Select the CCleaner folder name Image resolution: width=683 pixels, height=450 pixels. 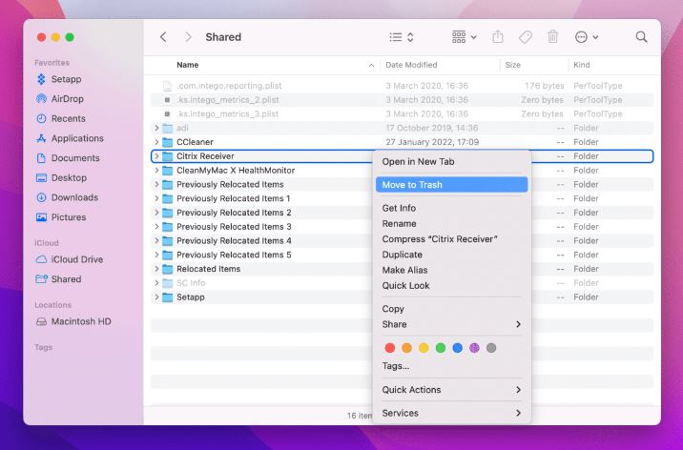(x=195, y=142)
